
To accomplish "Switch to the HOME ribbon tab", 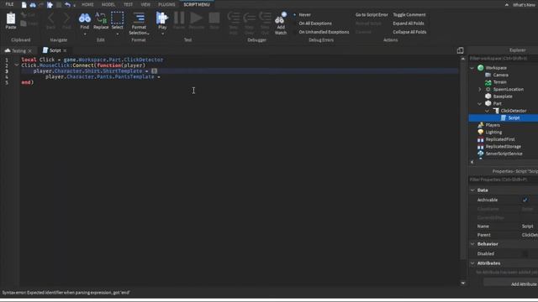I will pos(87,5).
